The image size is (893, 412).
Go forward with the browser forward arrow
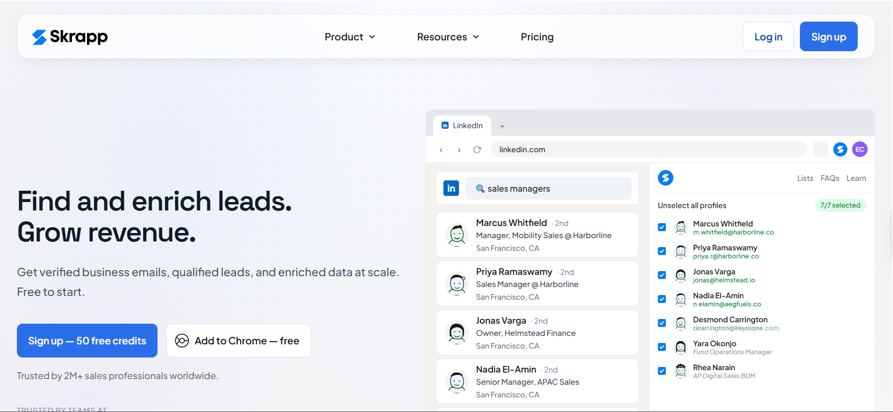pyautogui.click(x=459, y=150)
